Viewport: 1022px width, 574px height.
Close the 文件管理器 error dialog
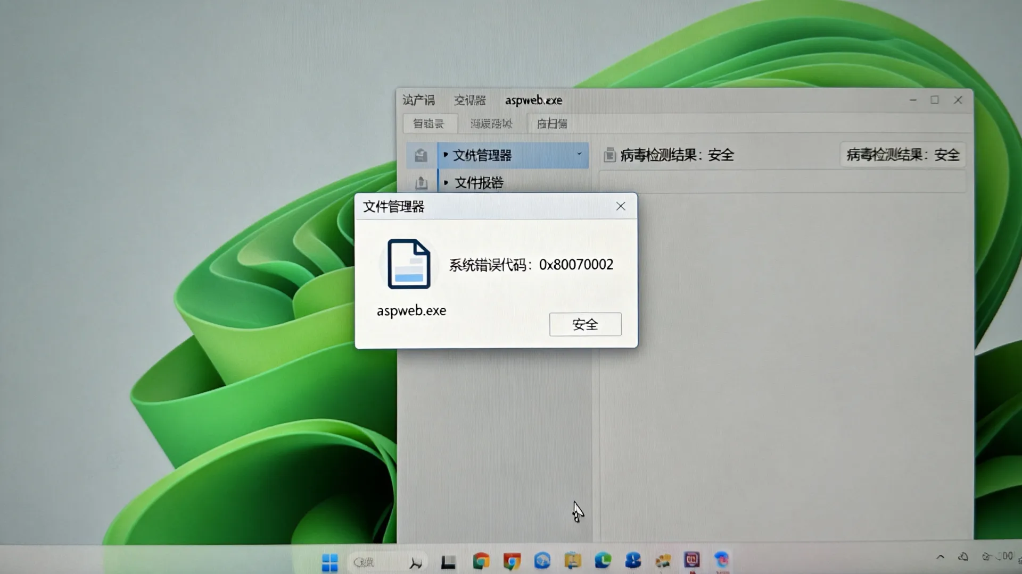[621, 206]
